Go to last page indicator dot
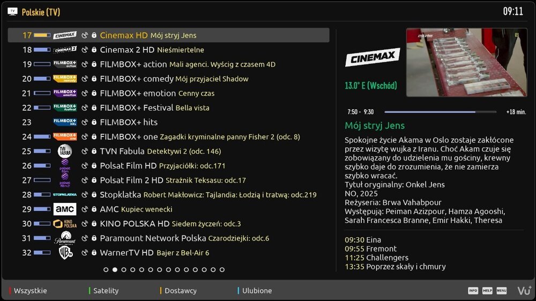The width and height of the screenshot is (536, 301). click(222, 269)
